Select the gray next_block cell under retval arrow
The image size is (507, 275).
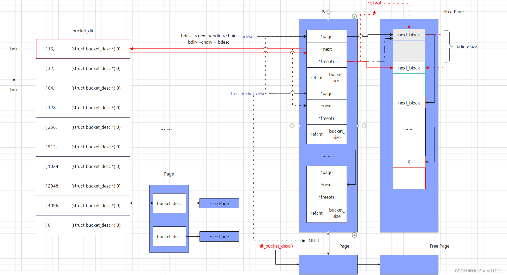point(409,35)
